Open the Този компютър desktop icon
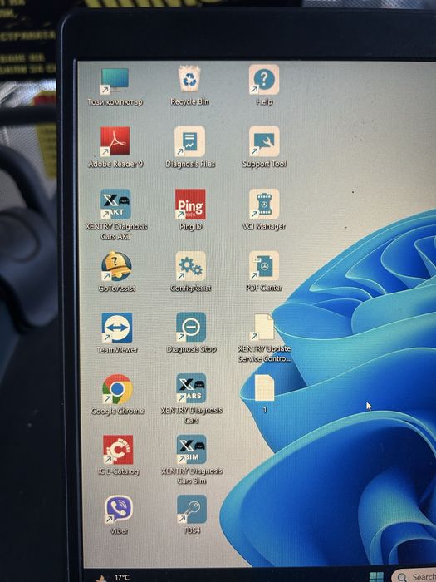Viewport: 436px width, 582px height. pyautogui.click(x=115, y=80)
